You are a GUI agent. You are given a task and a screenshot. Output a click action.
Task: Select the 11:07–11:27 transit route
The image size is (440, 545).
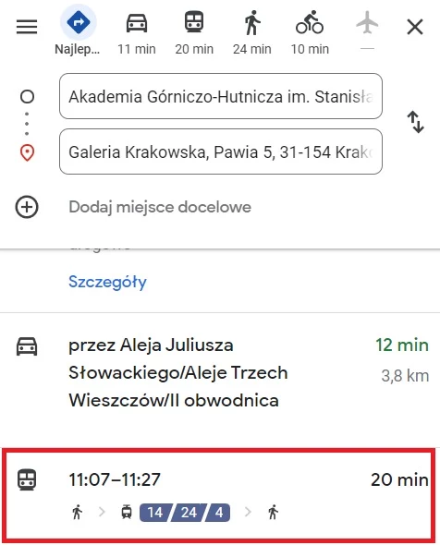coord(220,496)
